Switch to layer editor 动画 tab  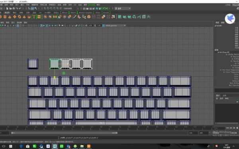pos(224,95)
